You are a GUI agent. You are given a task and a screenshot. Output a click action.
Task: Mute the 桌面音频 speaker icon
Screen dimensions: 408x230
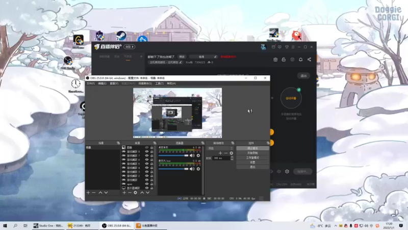pos(192,155)
